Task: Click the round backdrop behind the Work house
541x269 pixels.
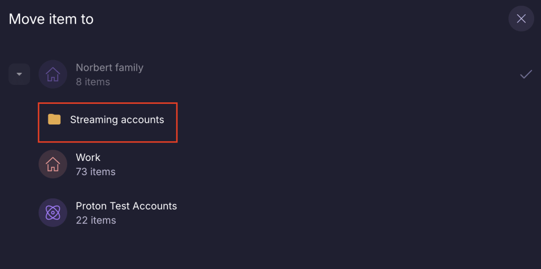Action: tap(53, 164)
